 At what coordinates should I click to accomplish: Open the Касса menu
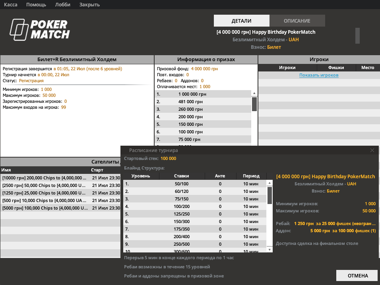click(x=11, y=5)
